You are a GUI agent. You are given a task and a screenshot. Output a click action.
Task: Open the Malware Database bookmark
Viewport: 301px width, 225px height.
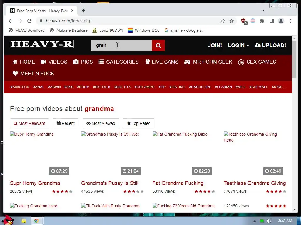68,30
